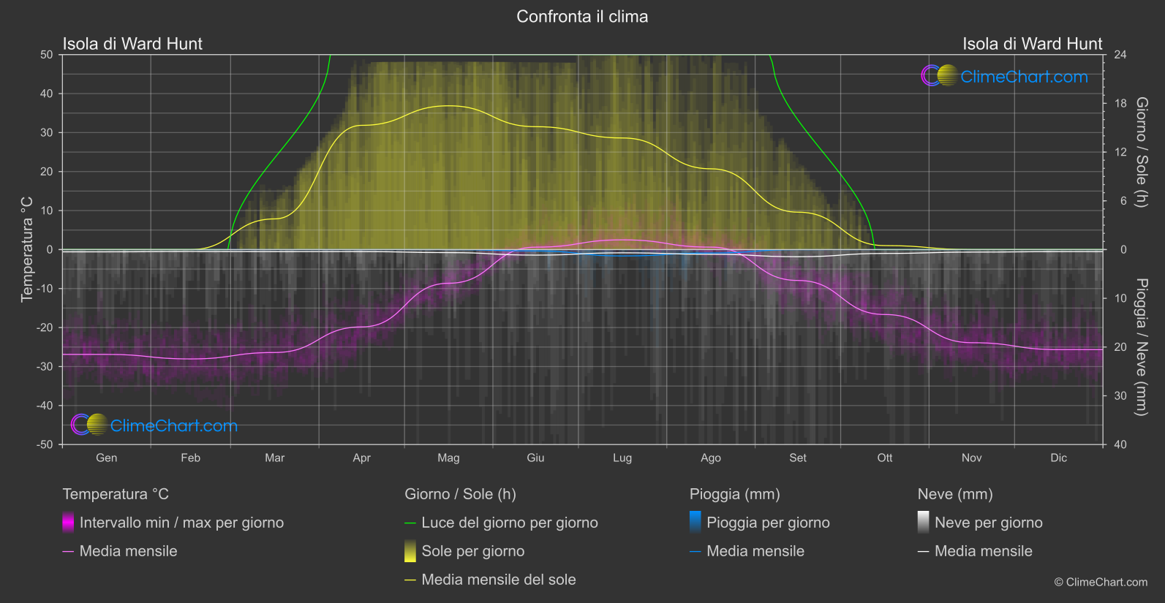Click the '© ClimeChart.com' copyright text

pyautogui.click(x=1101, y=582)
